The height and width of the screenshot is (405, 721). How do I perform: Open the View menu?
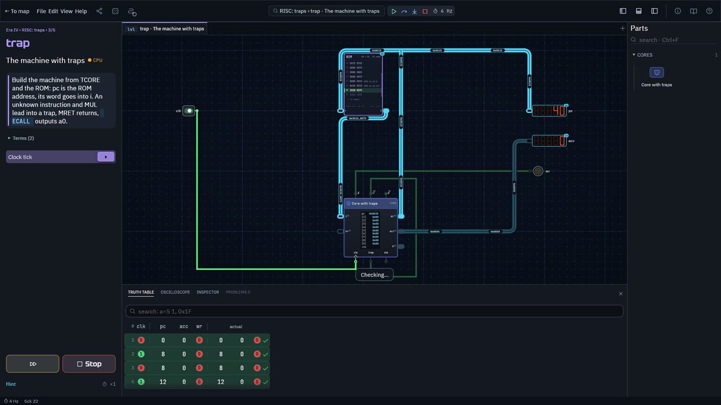[x=66, y=11]
